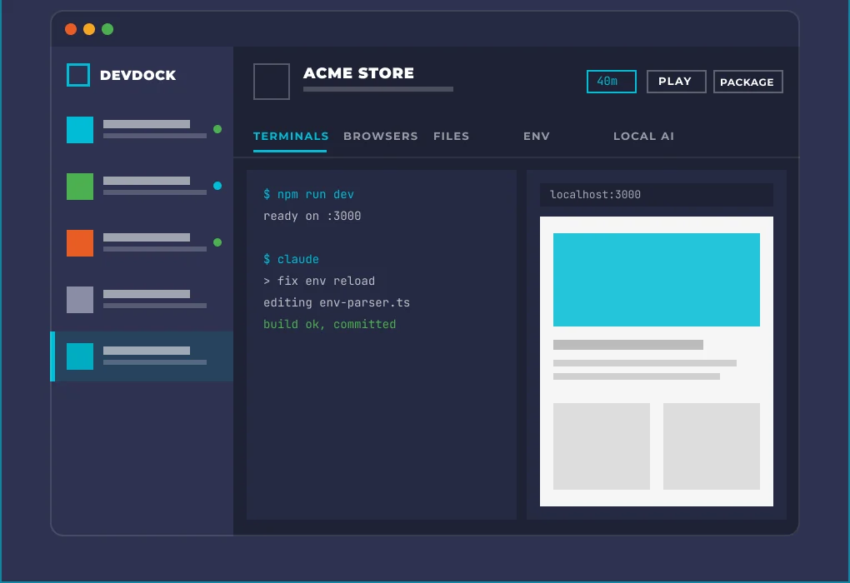Click left gray card in browser preview
This screenshot has width=850, height=583.
601,446
